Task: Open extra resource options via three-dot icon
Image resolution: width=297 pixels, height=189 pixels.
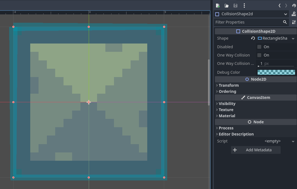Action: 244,6
